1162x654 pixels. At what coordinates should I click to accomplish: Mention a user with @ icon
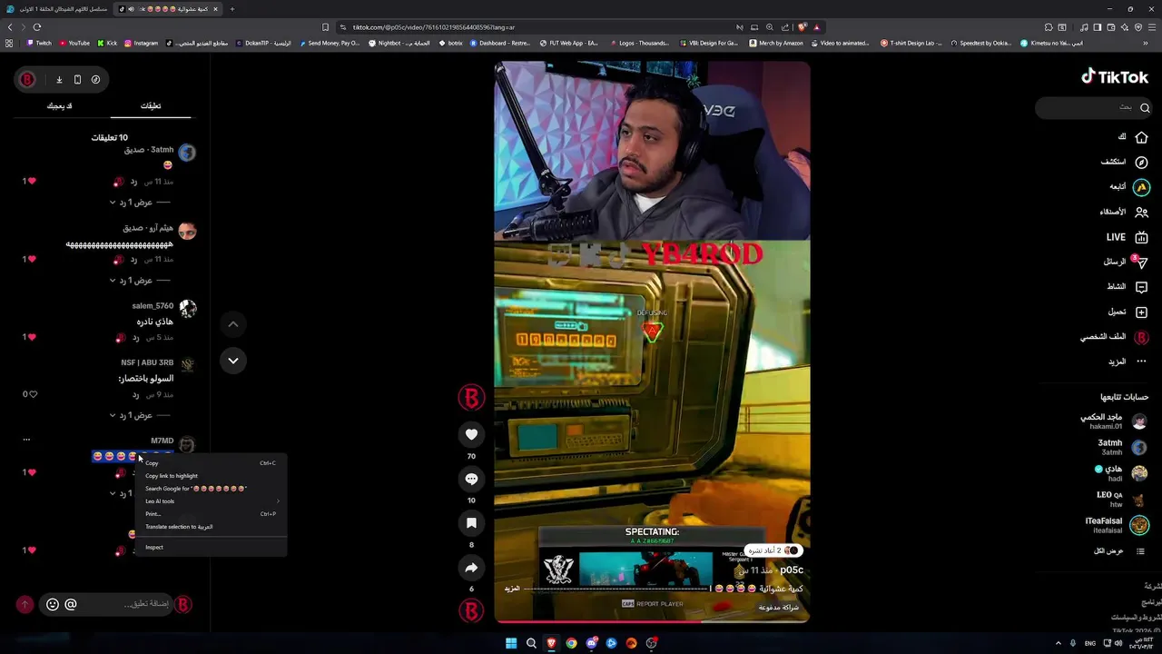[71, 604]
